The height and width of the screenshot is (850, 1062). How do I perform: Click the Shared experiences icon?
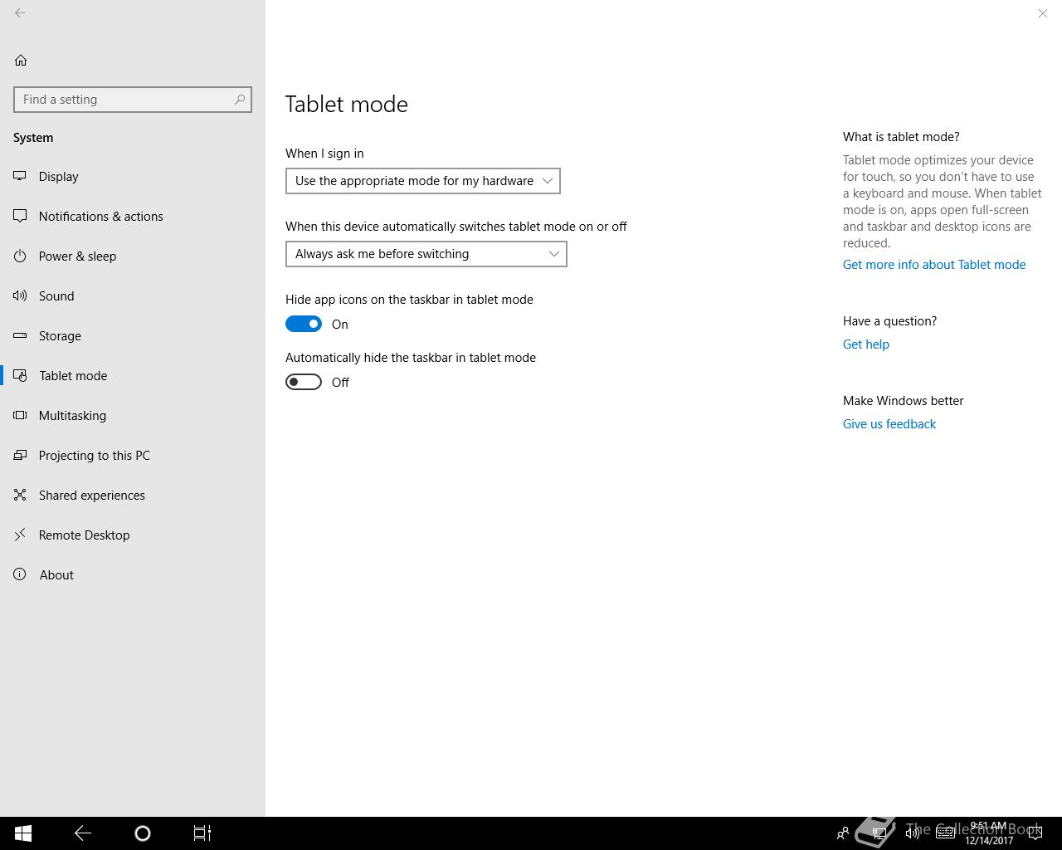click(x=20, y=495)
